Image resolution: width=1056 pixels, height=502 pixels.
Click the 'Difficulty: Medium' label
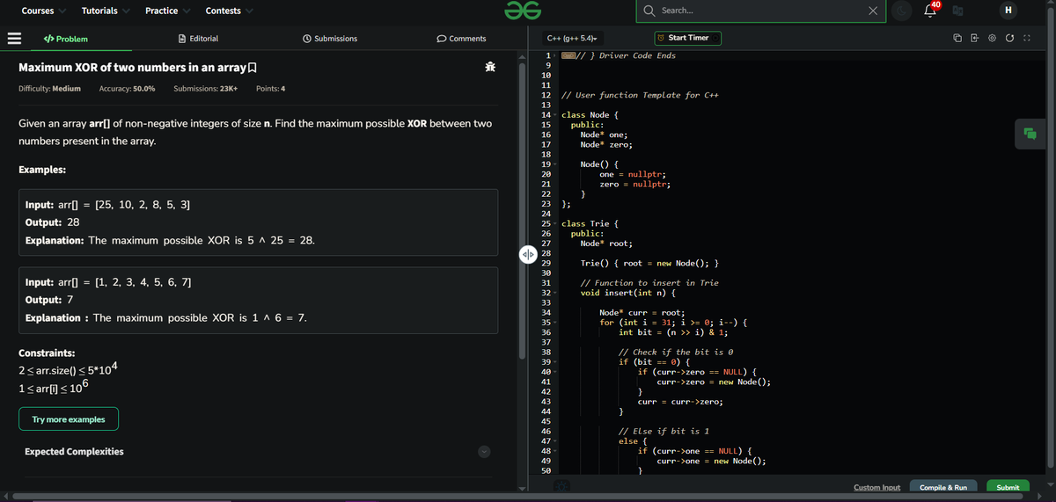coord(50,89)
